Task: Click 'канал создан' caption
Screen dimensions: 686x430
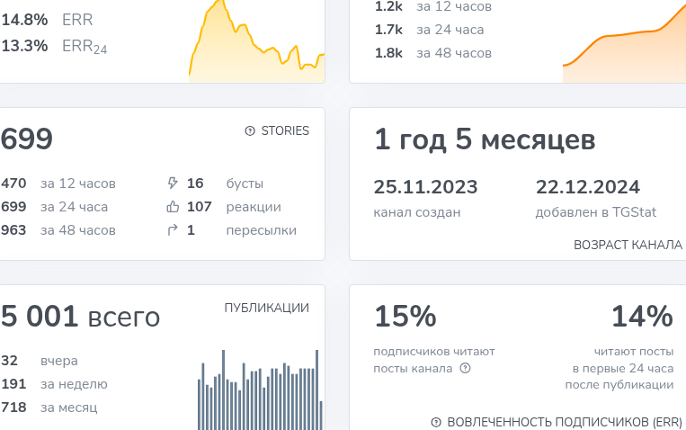Action: tap(417, 212)
